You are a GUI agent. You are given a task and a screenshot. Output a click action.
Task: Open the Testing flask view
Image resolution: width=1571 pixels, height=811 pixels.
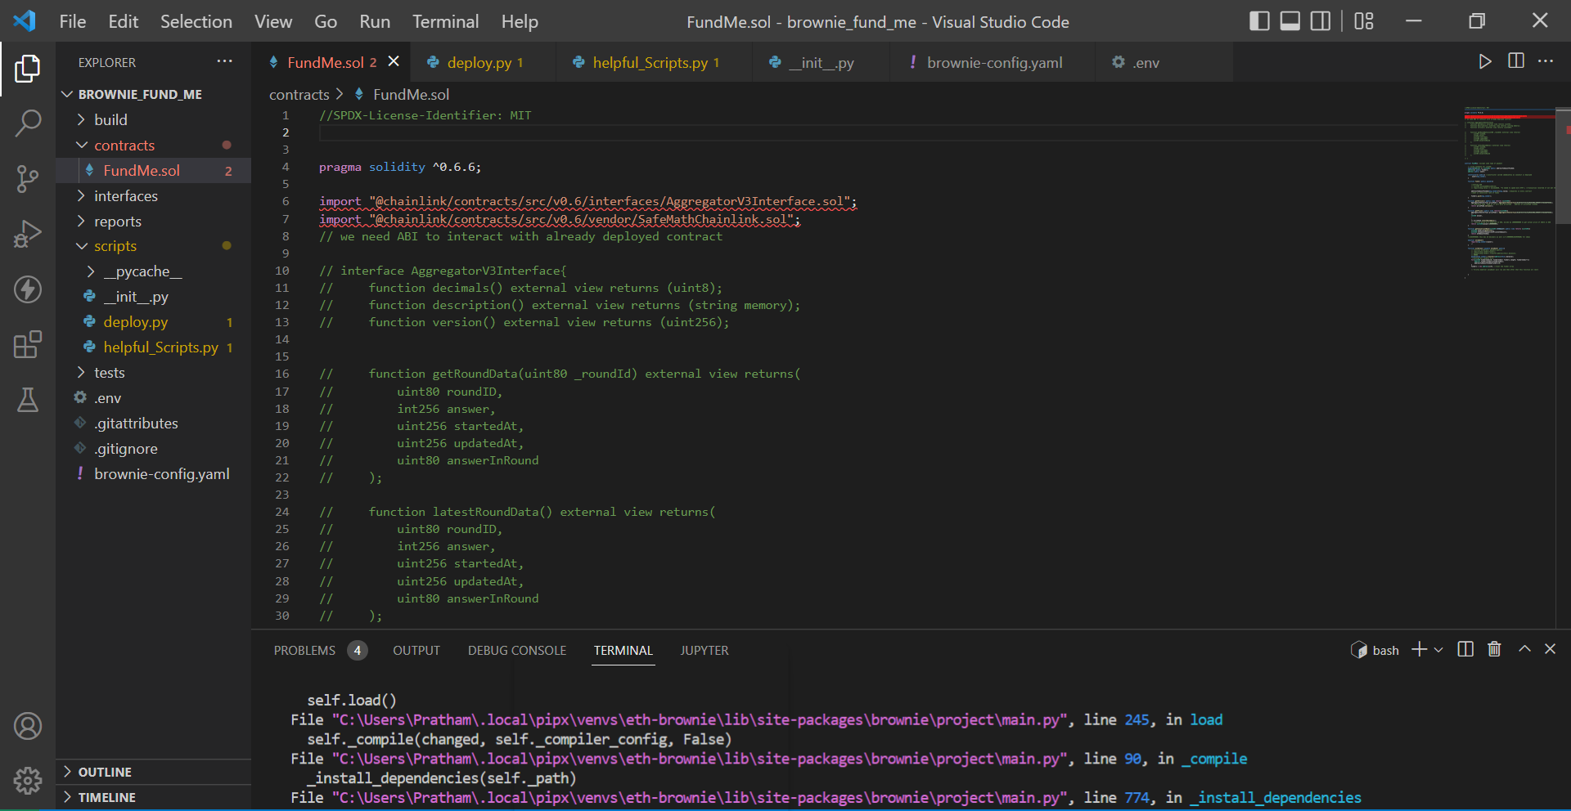[x=28, y=400]
